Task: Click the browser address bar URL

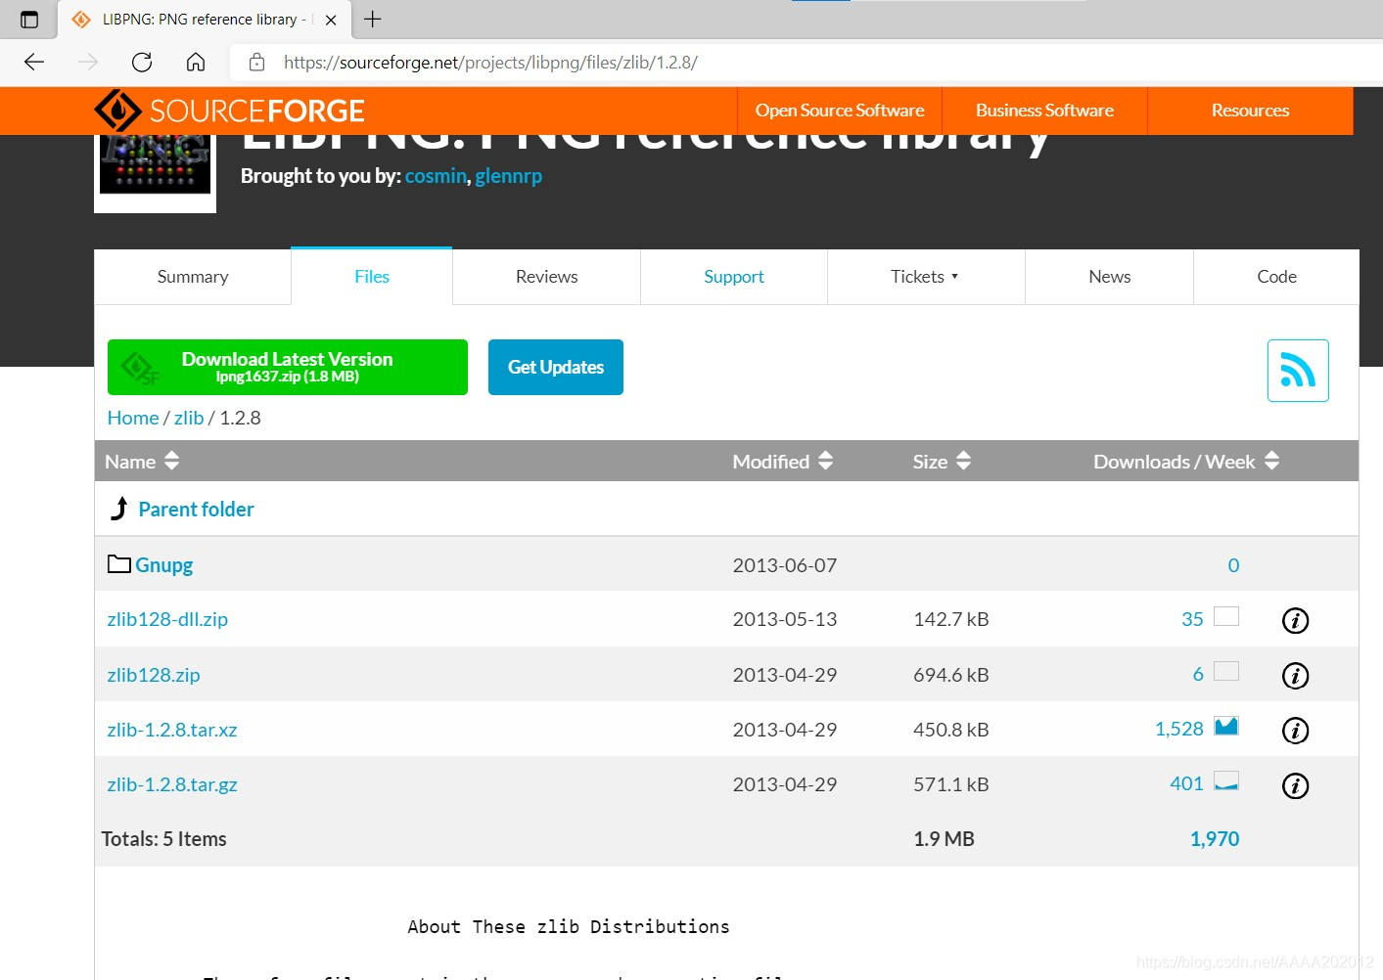Action: [x=490, y=63]
